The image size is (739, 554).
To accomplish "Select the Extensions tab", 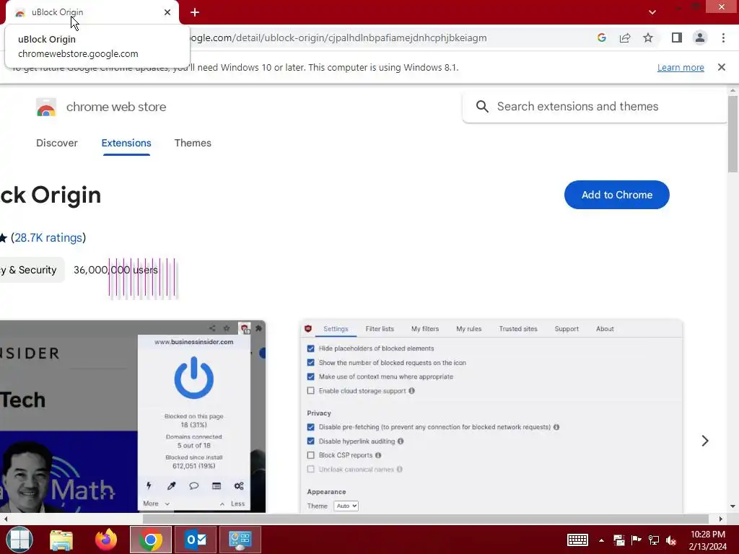I will 126,143.
